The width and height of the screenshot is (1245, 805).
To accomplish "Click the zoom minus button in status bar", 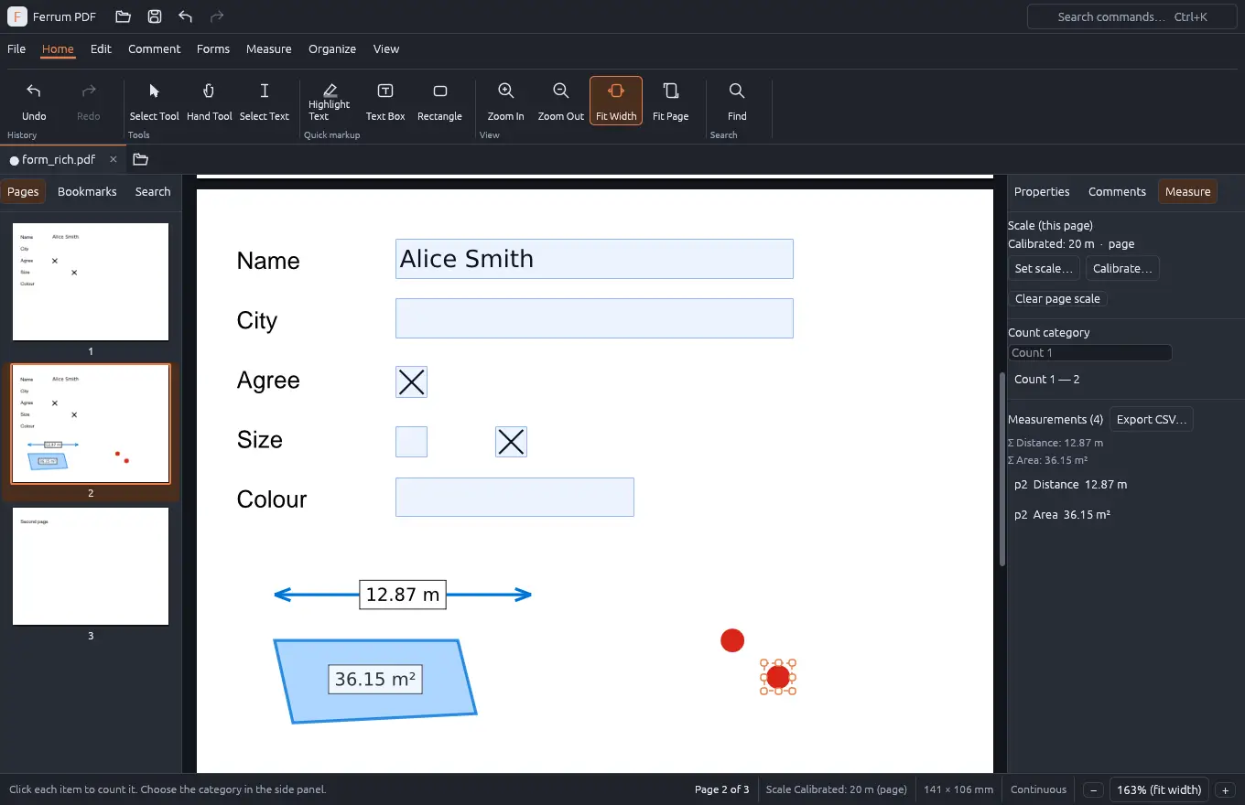I will (1093, 789).
